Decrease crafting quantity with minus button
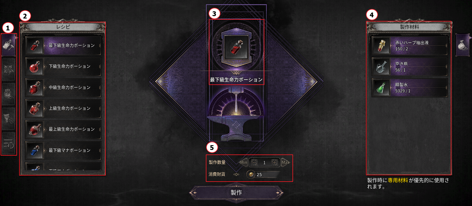This screenshot has width=472, height=206. pos(254,162)
